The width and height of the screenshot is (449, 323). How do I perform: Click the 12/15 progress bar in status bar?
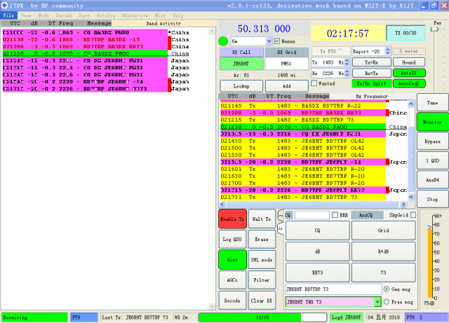click(262, 317)
